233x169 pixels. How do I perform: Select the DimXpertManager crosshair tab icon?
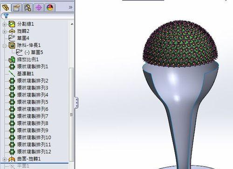point(39,7)
